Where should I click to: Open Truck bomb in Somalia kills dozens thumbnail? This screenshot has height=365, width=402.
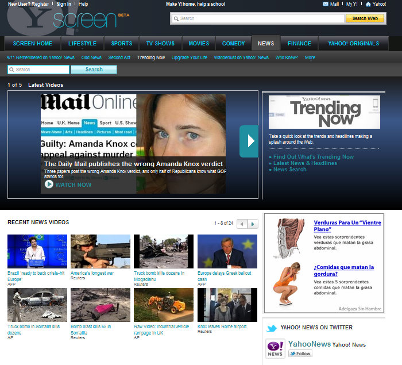pyautogui.click(x=37, y=305)
